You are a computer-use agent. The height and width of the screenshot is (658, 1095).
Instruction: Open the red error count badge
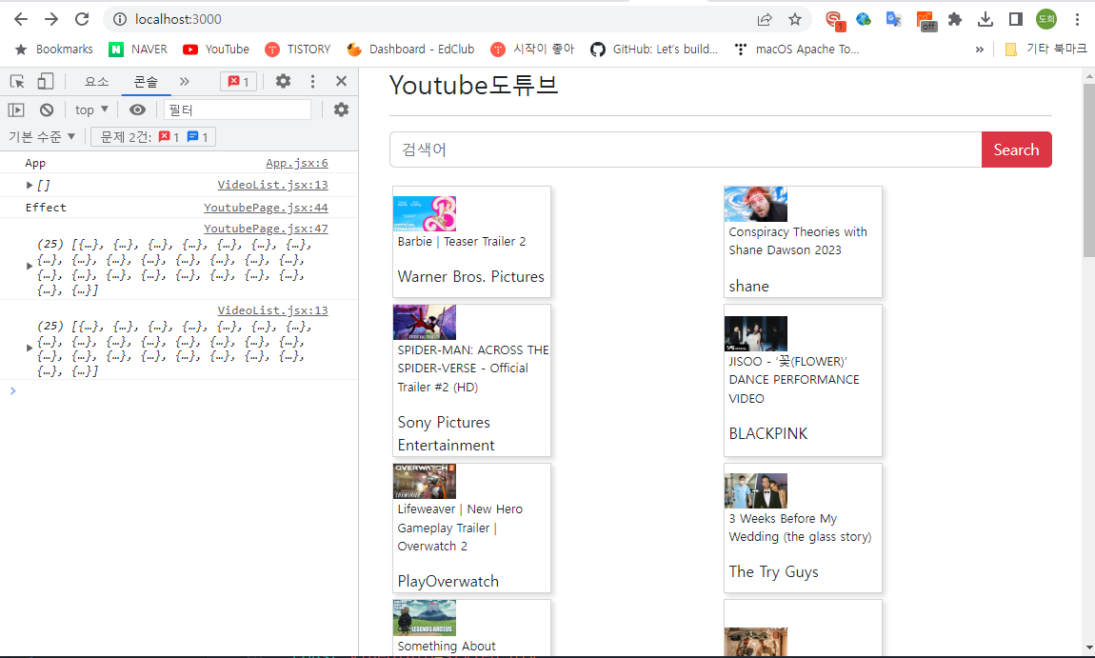[239, 82]
